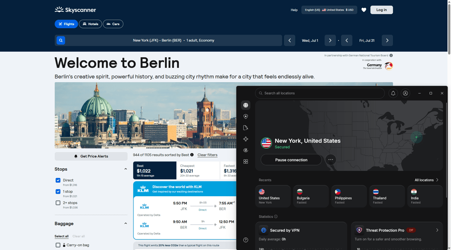
Task: Connect to recent United States New York
Action: point(273,196)
